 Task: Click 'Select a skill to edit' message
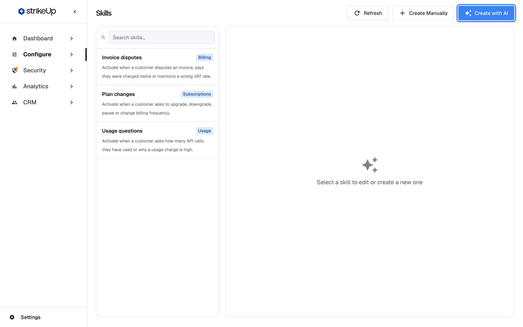(x=370, y=182)
